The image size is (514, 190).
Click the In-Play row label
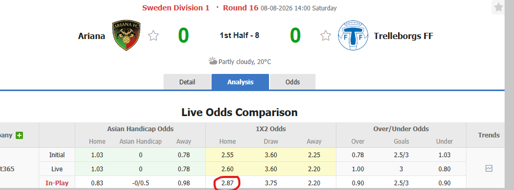click(57, 183)
